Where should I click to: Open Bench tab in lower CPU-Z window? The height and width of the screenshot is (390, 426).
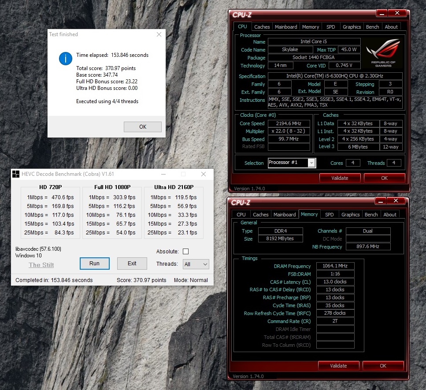[371, 215]
